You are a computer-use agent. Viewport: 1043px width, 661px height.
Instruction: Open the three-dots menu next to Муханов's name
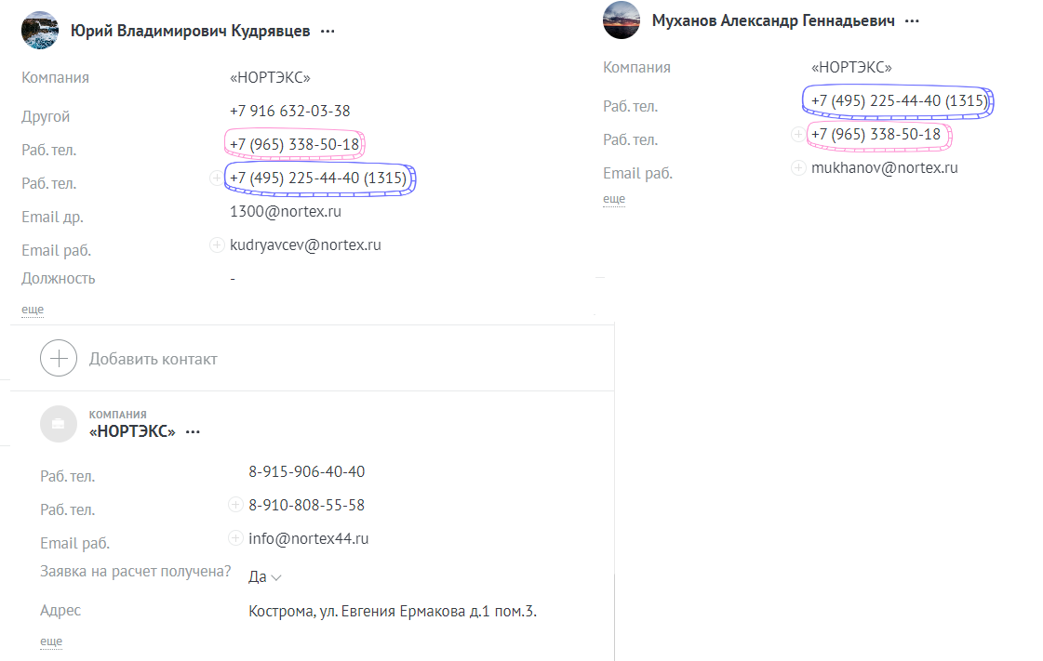(912, 21)
